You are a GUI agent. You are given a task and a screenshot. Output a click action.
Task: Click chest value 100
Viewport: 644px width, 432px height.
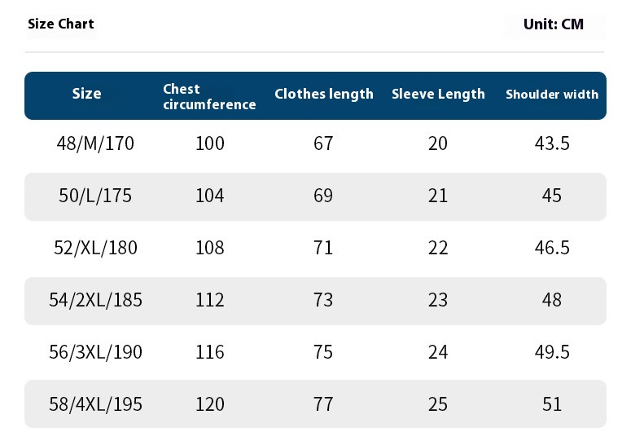[x=210, y=143]
